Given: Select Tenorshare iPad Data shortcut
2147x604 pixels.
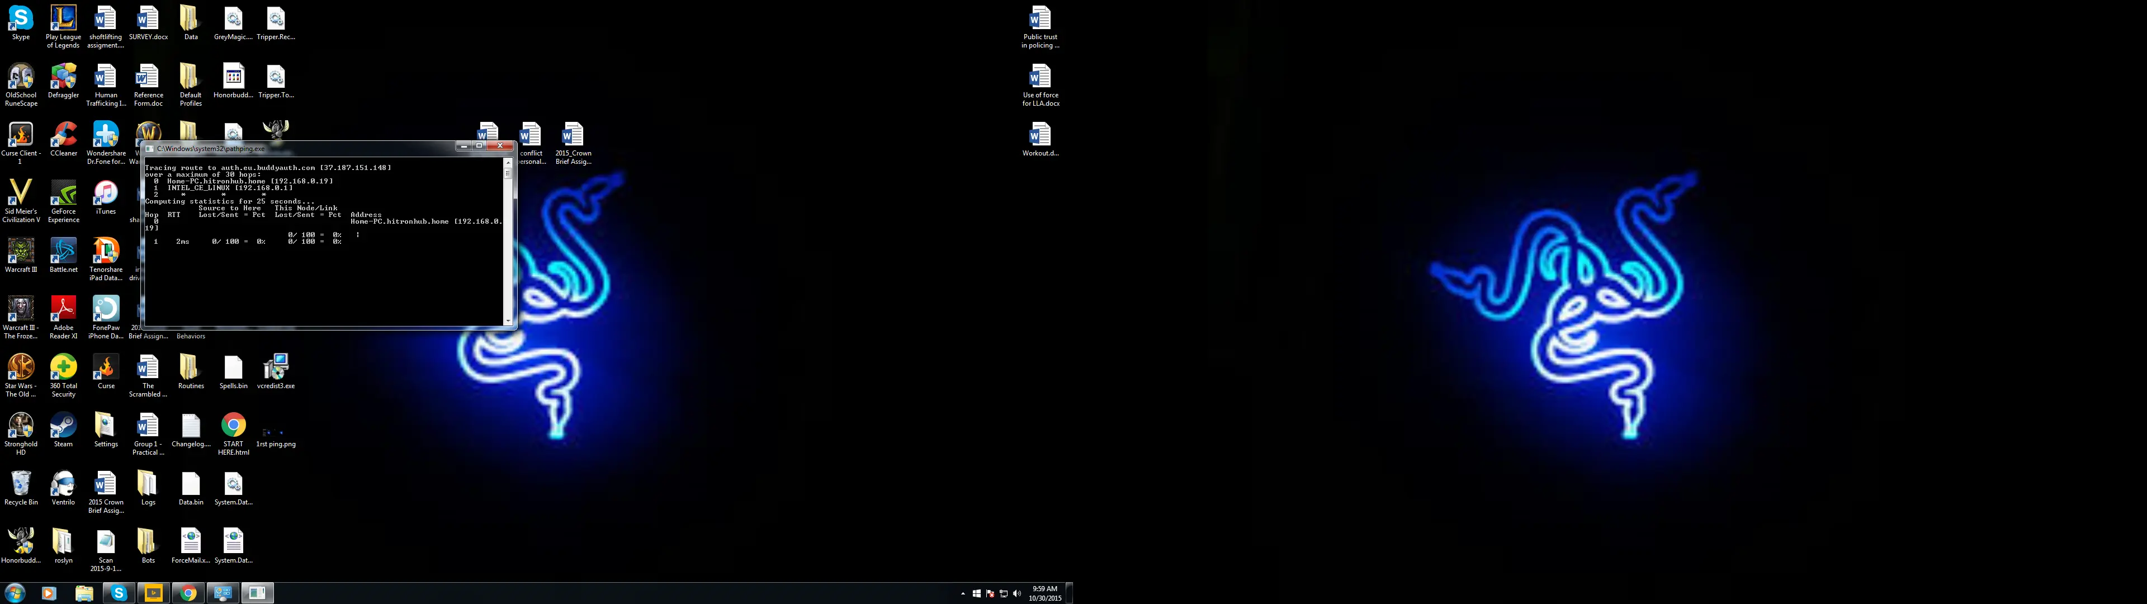Looking at the screenshot, I should (106, 259).
